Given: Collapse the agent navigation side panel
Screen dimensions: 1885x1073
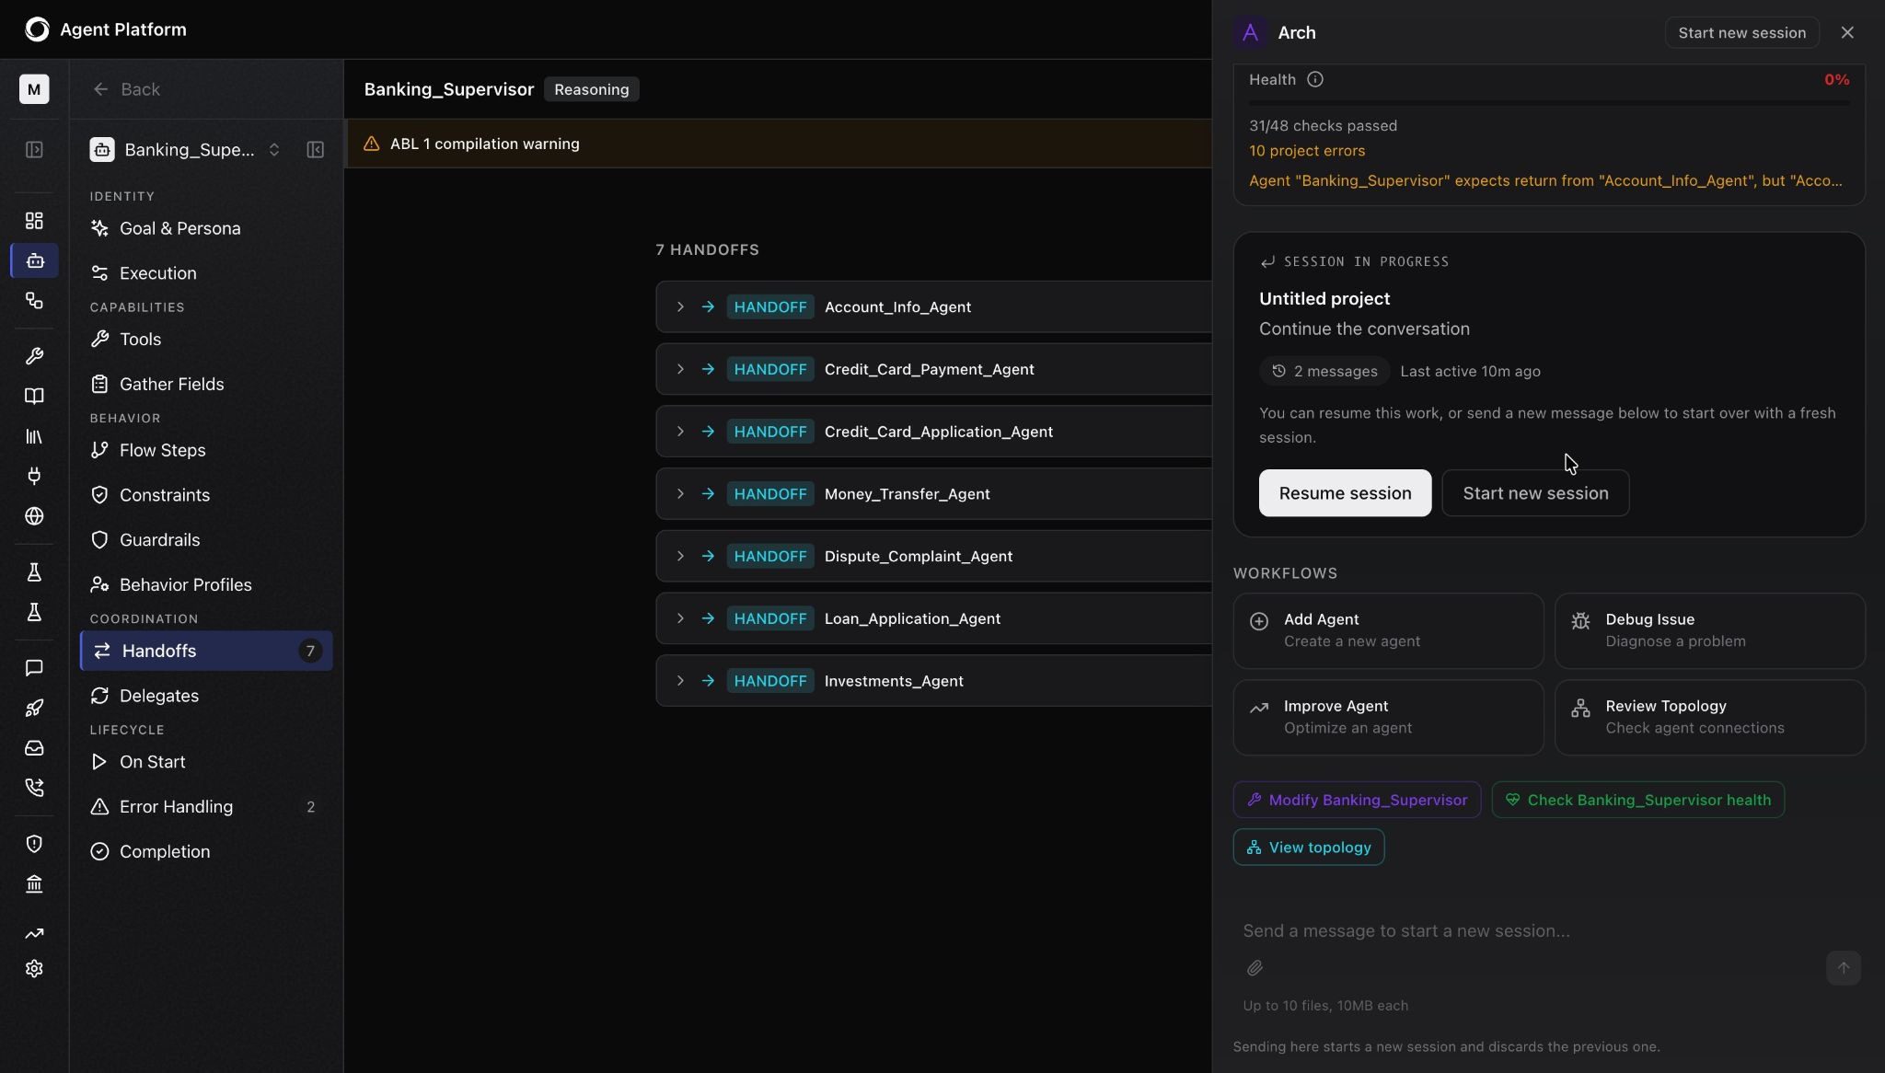Looking at the screenshot, I should click(x=315, y=150).
